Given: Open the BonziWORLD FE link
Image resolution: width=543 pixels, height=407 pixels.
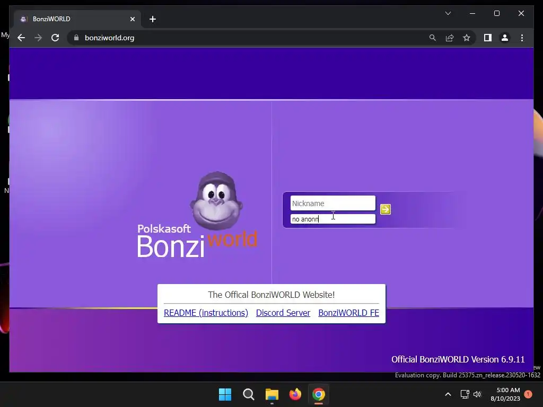Looking at the screenshot, I should pyautogui.click(x=348, y=313).
